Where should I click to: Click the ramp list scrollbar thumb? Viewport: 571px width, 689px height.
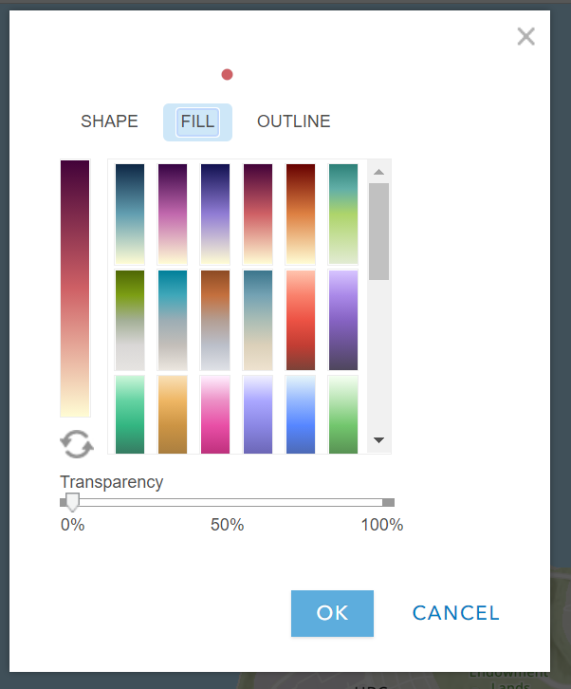[x=378, y=232]
